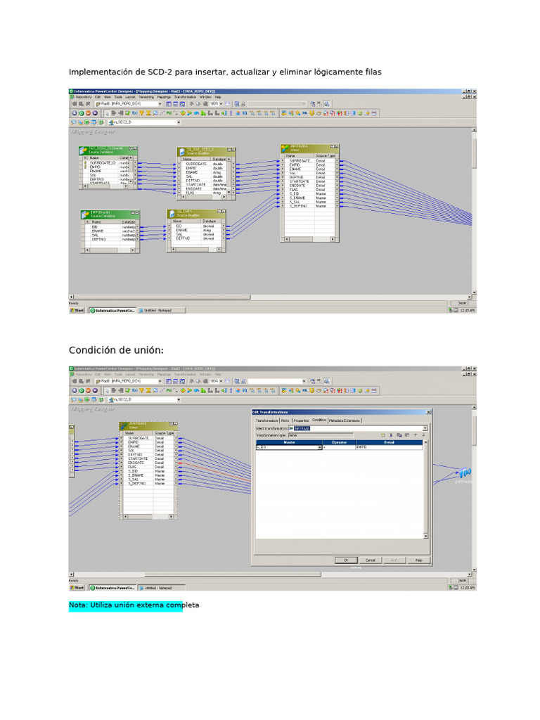Select the SURROGATE_ID row in the TGT_SCD2 source

[x=106, y=162]
